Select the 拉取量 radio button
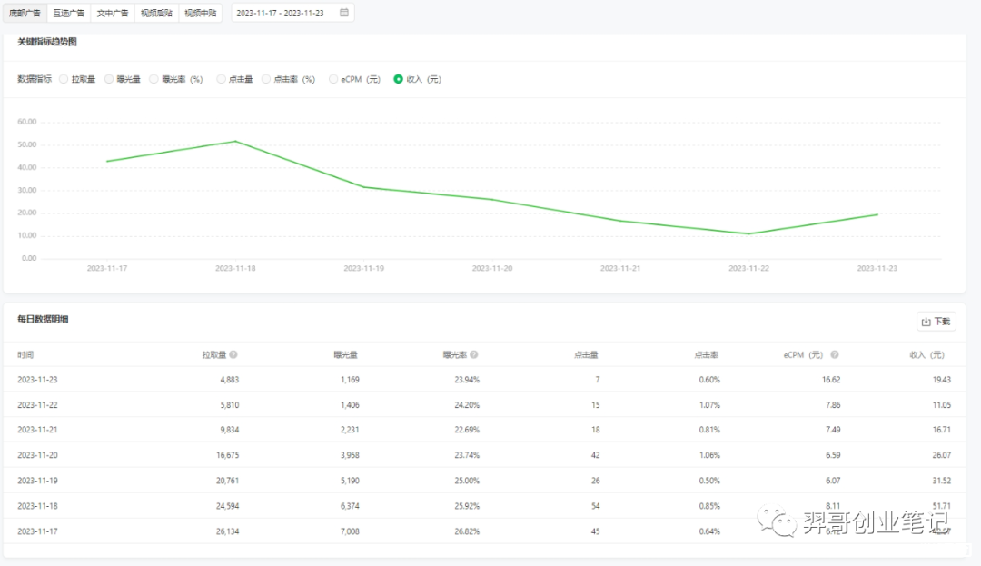This screenshot has width=981, height=566. [x=64, y=79]
